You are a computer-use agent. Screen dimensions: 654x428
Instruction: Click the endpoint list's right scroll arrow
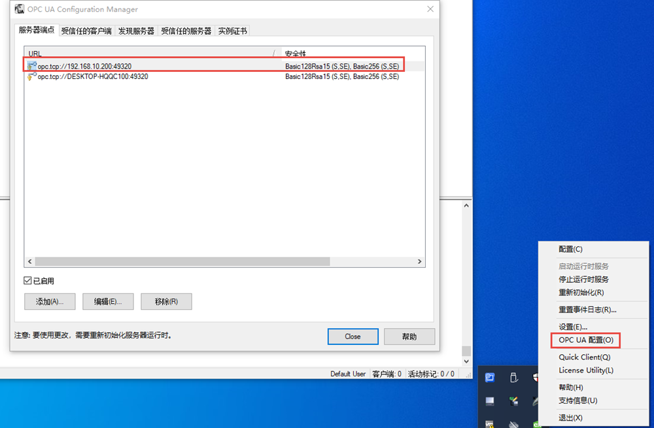[x=420, y=261]
